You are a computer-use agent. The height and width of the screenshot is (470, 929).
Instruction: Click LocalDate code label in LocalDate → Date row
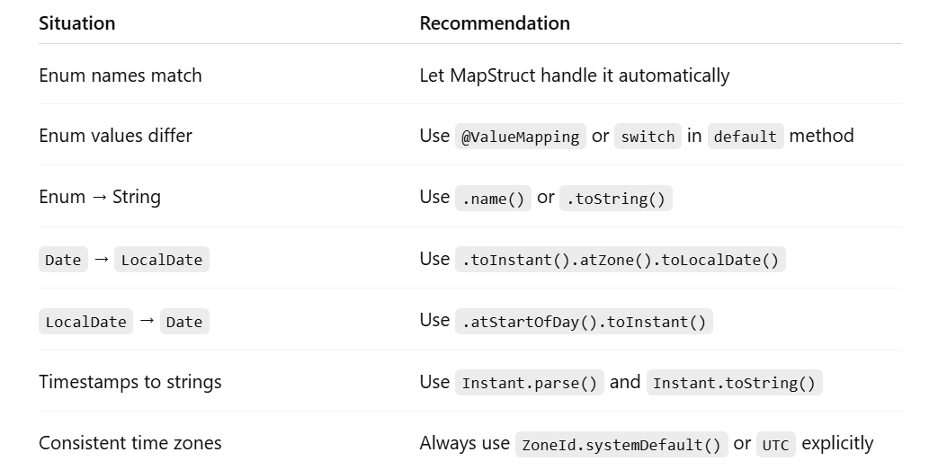point(86,321)
